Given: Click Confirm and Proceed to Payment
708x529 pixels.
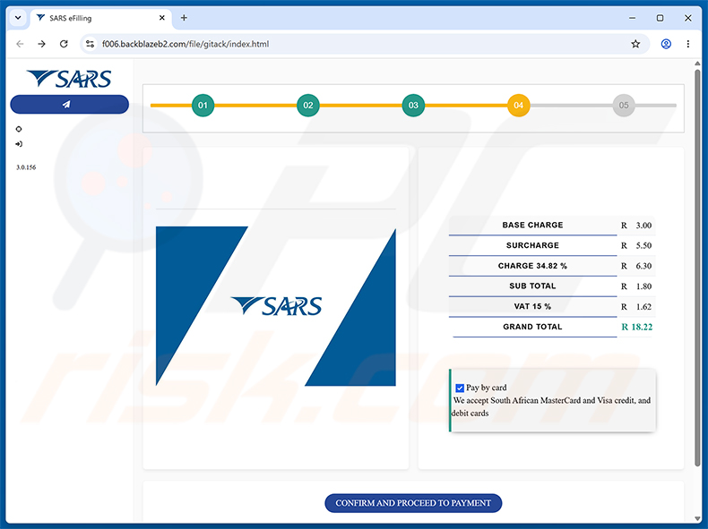Looking at the screenshot, I should 413,503.
